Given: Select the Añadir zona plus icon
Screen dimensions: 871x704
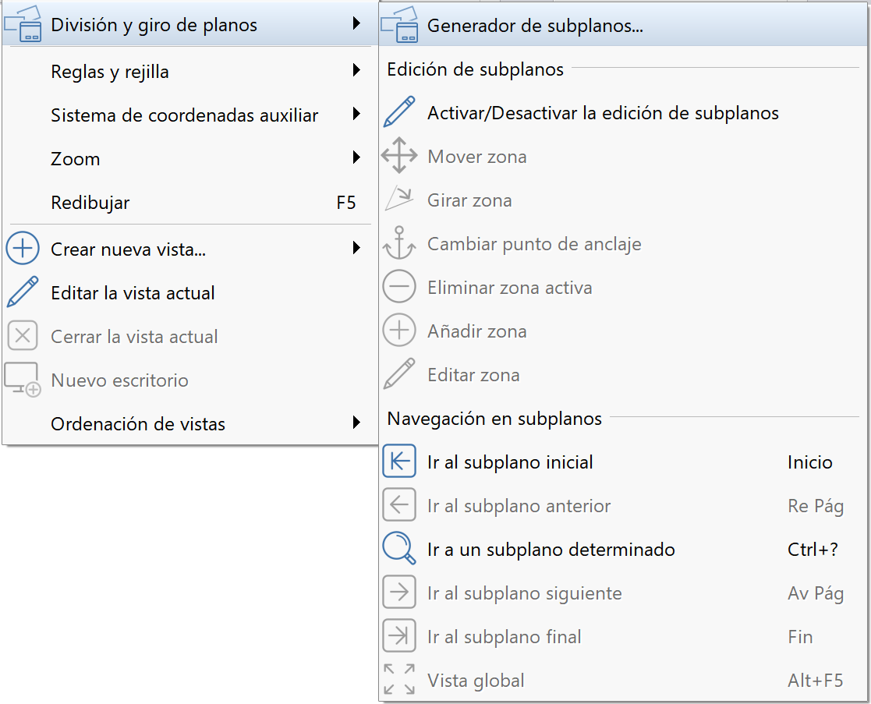Looking at the screenshot, I should click(x=399, y=330).
